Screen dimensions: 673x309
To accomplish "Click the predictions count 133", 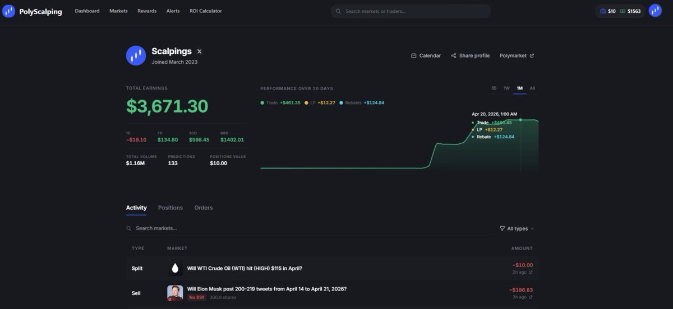I will coord(173,163).
